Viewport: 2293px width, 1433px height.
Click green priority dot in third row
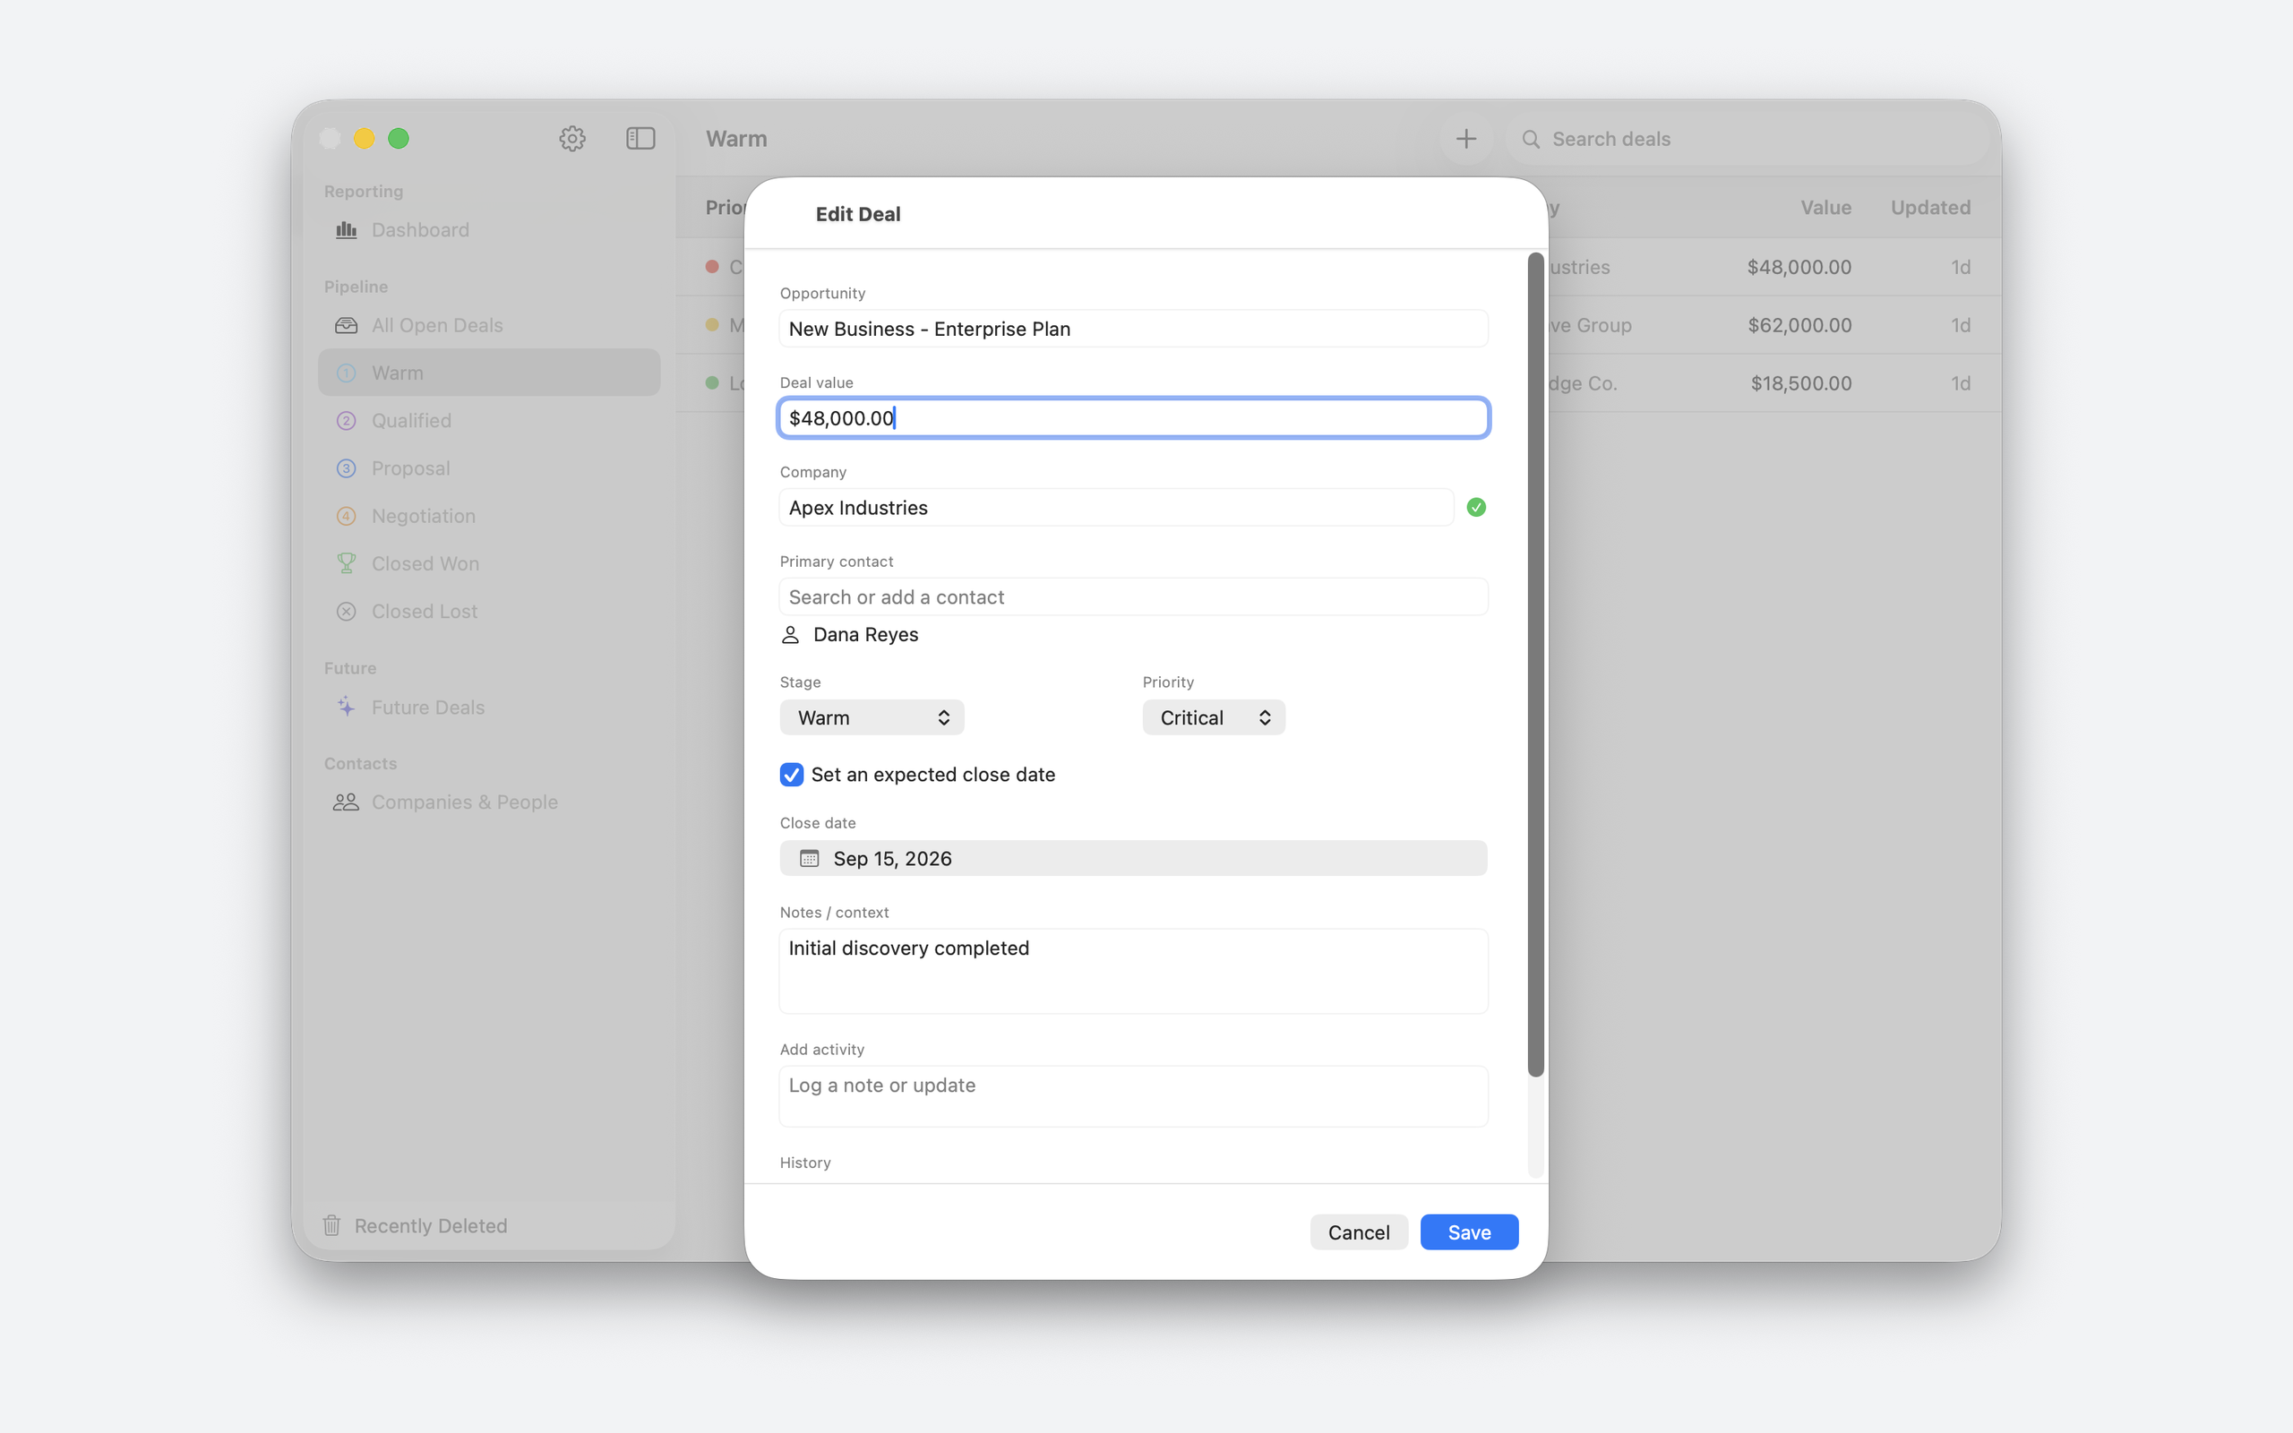click(x=713, y=383)
